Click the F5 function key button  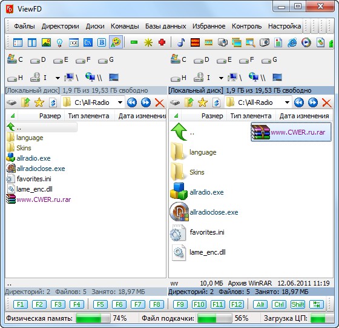[100, 304]
